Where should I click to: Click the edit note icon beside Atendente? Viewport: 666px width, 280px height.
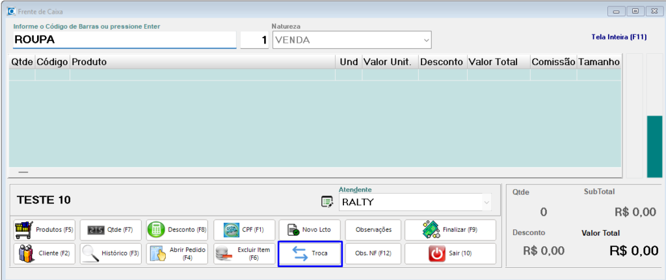click(x=327, y=202)
